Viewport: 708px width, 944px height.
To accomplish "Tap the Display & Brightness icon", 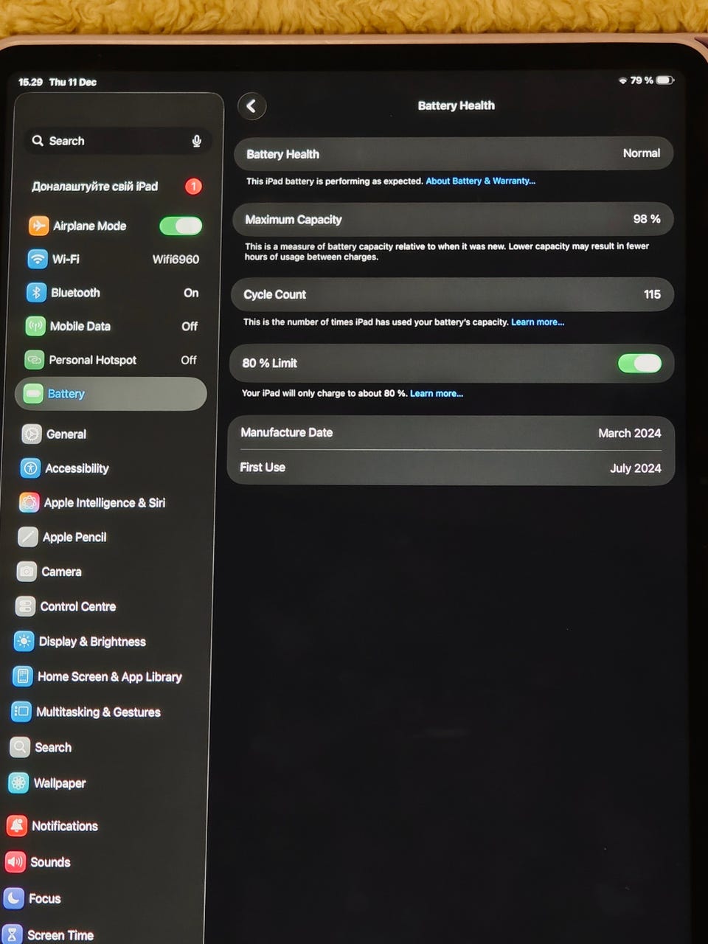I will (24, 641).
